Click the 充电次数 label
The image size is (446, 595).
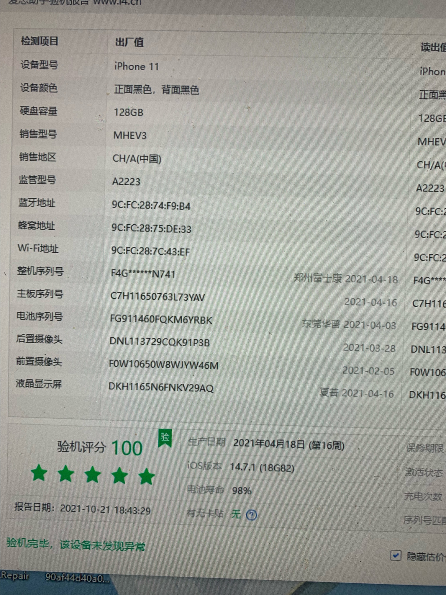(423, 496)
